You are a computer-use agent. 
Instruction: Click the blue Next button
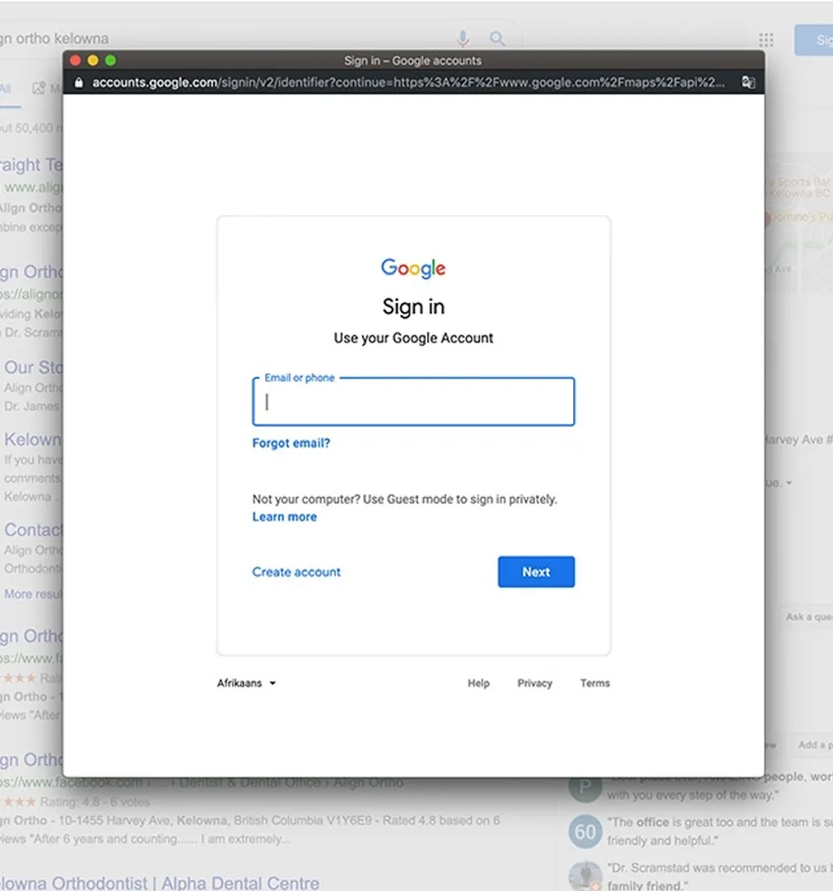[536, 572]
